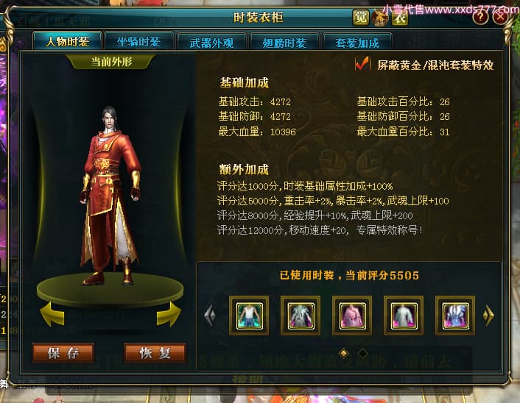Switch to 坐骑时装 tab
This screenshot has width=520, height=403.
(139, 42)
